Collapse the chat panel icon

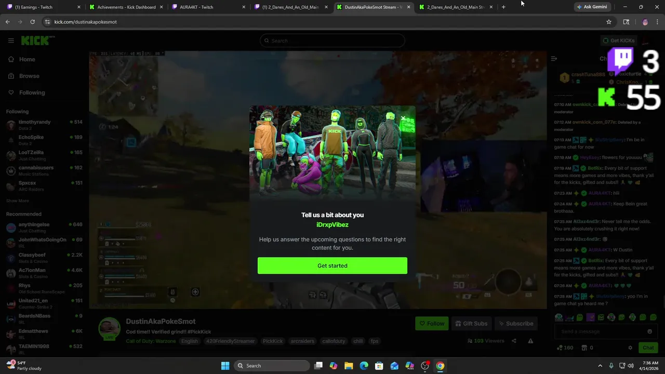[x=554, y=59]
